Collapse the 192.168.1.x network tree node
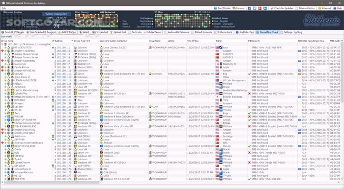344x189 pixels. click(2, 45)
